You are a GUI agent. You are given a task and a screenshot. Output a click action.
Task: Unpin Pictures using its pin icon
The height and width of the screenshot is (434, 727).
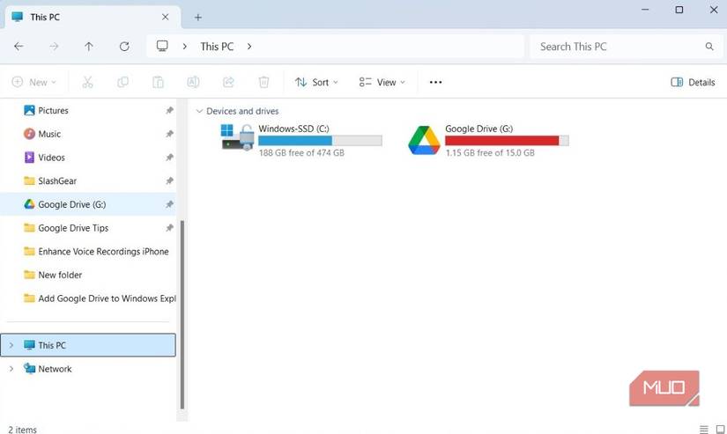click(x=170, y=110)
